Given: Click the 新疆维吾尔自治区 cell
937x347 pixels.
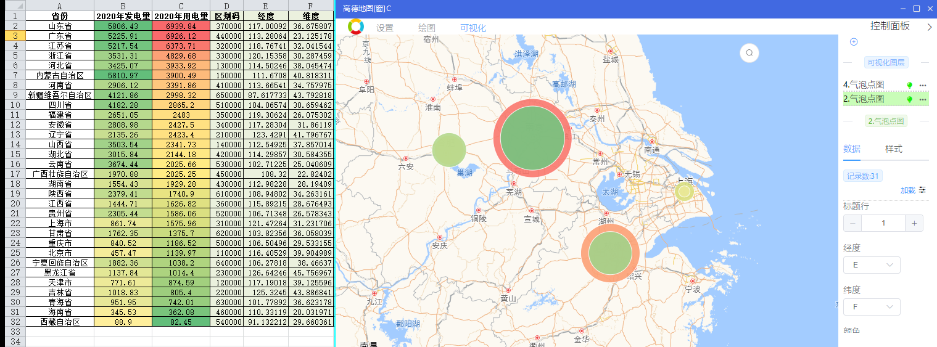Looking at the screenshot, I should (59, 95).
